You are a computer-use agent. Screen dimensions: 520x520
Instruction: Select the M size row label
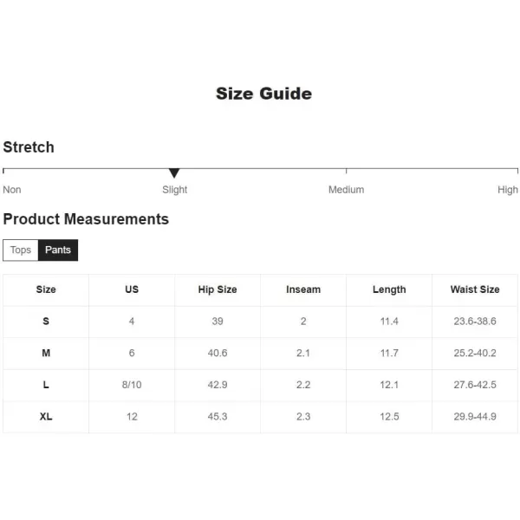click(46, 353)
